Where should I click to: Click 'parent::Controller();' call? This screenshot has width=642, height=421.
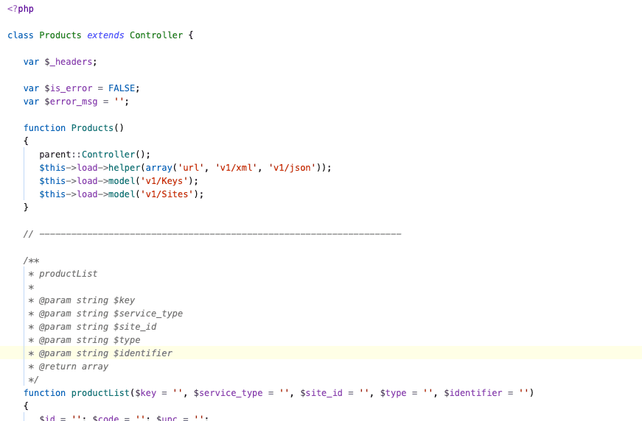(x=95, y=155)
